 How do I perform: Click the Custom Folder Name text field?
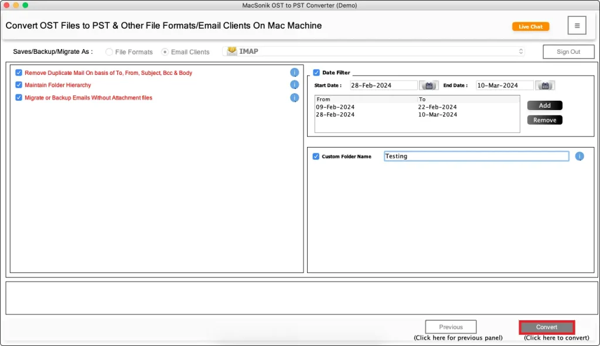[x=476, y=156]
